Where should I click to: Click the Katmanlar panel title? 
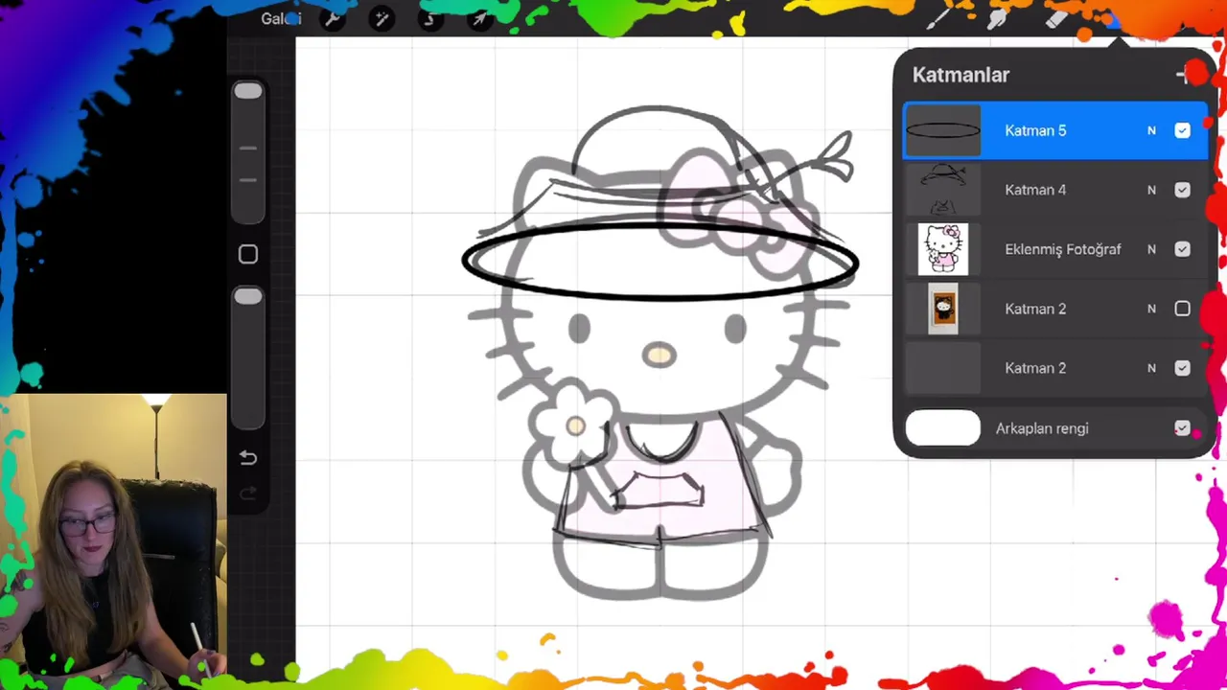pos(961,75)
